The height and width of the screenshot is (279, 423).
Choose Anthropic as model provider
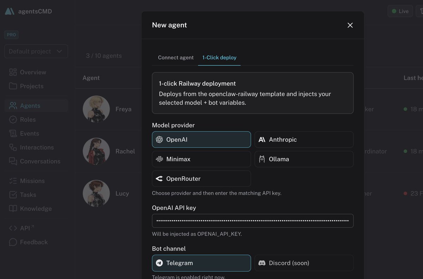(x=304, y=139)
